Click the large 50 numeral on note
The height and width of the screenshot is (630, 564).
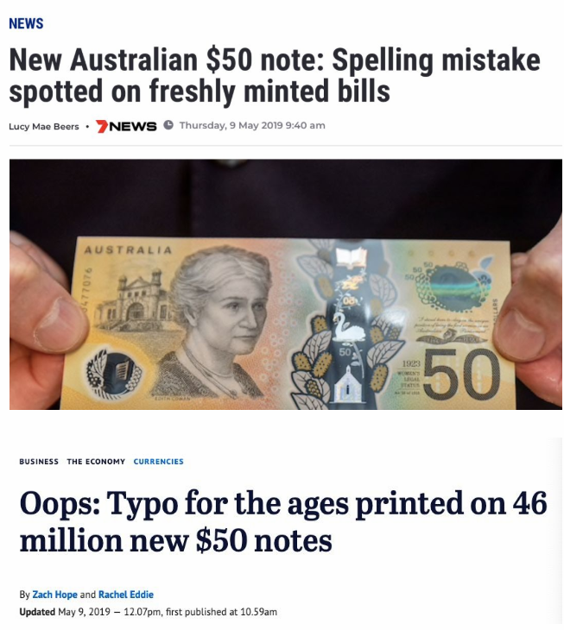click(461, 374)
